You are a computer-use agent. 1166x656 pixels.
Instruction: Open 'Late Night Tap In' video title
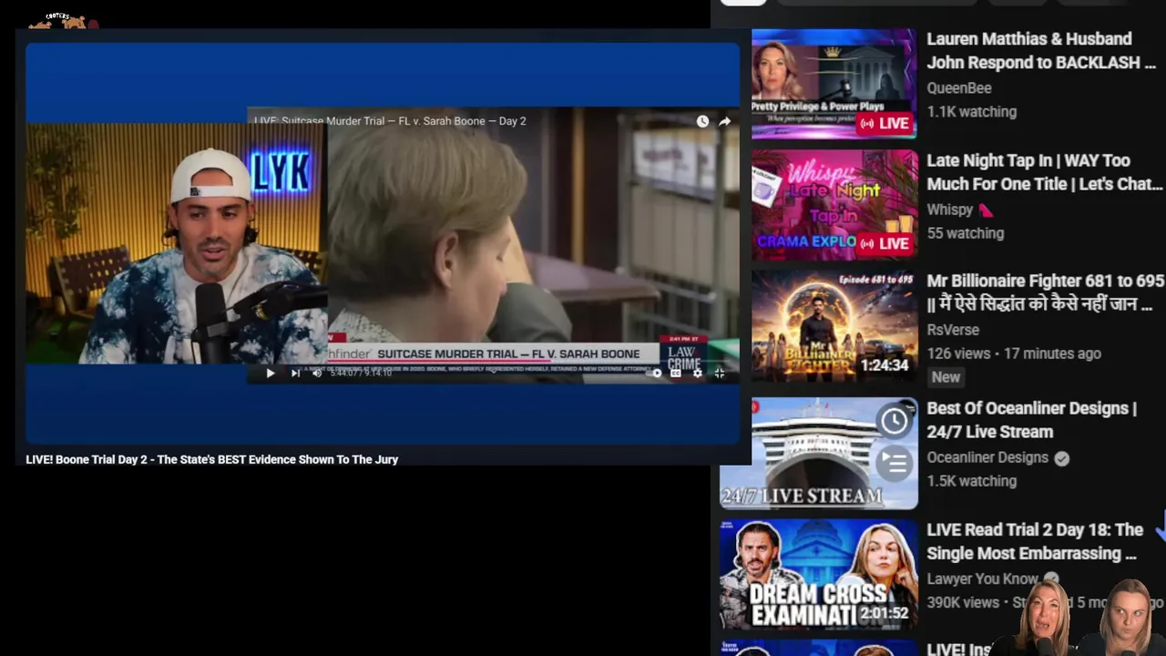coord(1045,172)
